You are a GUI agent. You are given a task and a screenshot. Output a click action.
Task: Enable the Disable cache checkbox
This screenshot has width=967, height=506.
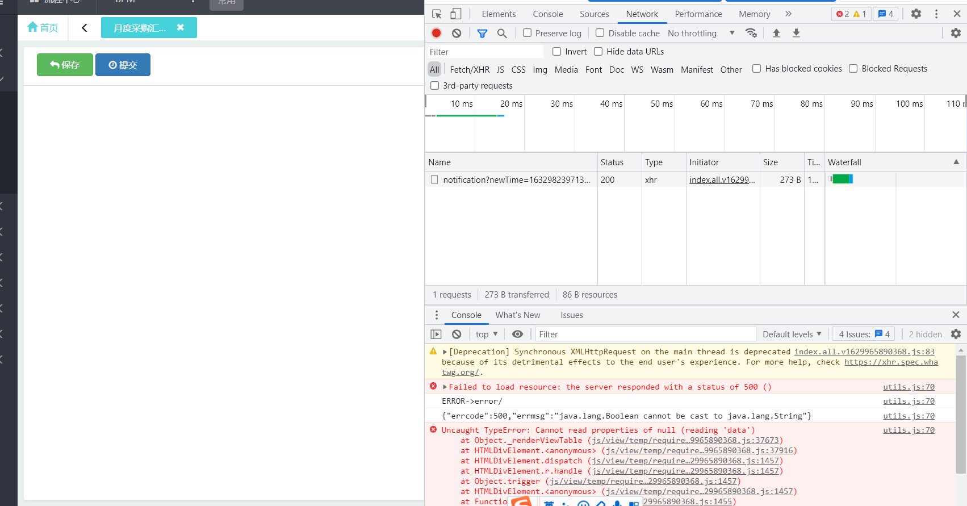[x=600, y=33]
